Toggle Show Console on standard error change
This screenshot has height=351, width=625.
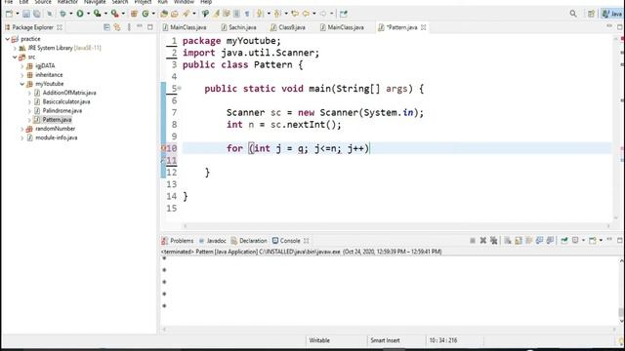tap(550, 241)
